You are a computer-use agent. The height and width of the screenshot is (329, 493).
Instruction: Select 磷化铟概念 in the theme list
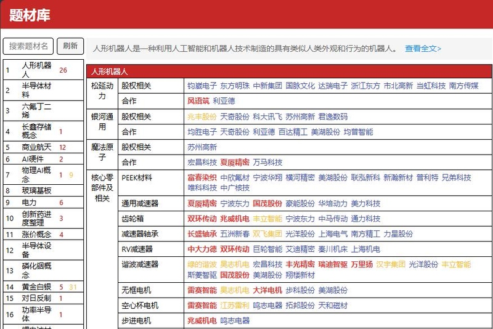tap(43, 270)
